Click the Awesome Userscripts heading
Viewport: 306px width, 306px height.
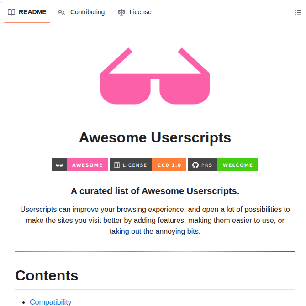(x=155, y=138)
